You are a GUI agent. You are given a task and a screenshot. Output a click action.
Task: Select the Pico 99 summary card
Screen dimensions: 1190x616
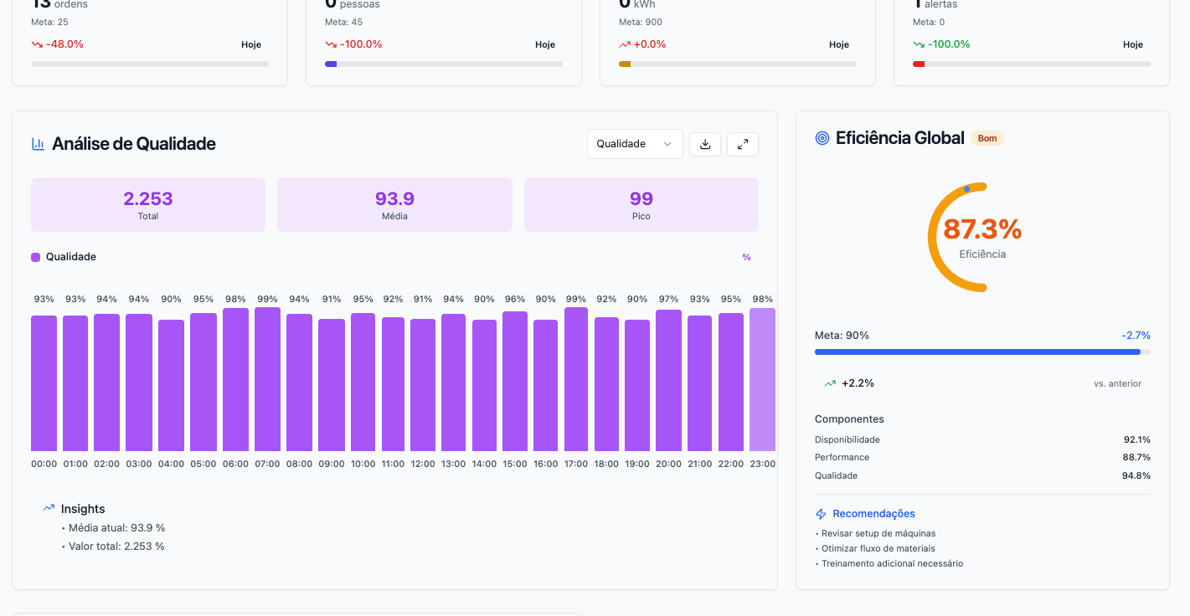pyautogui.click(x=641, y=204)
